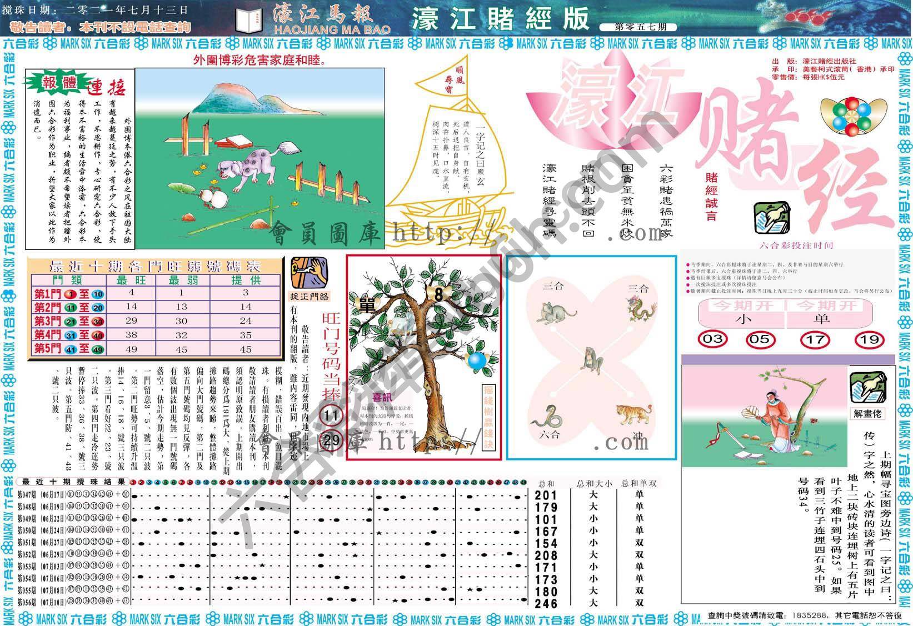This screenshot has width=913, height=626.
Task: Click the red-circled number 05
Action: (760, 339)
